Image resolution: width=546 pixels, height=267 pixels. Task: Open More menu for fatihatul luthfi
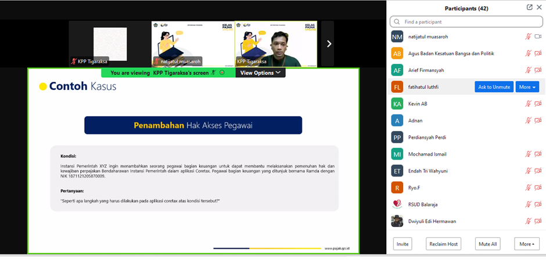click(x=527, y=87)
